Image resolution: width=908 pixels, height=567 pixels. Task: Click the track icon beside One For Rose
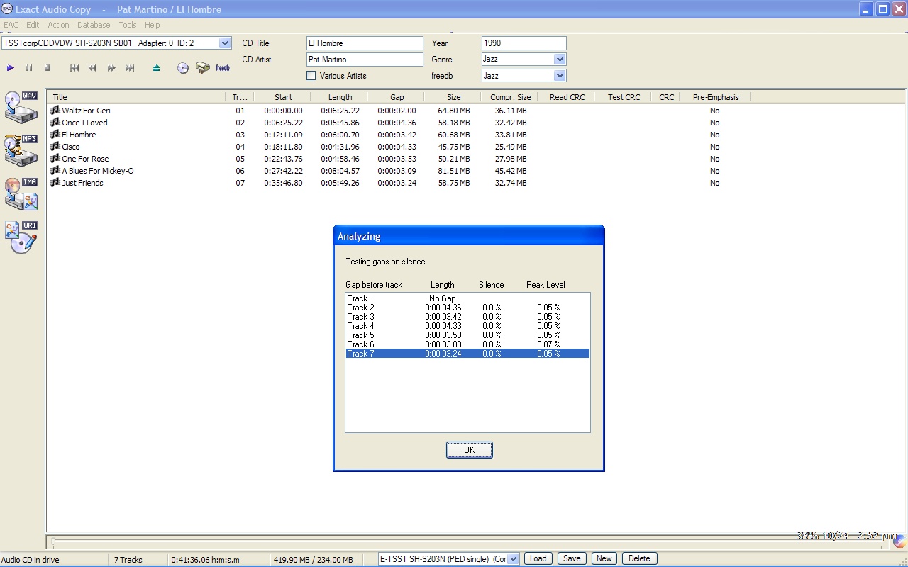click(x=55, y=158)
